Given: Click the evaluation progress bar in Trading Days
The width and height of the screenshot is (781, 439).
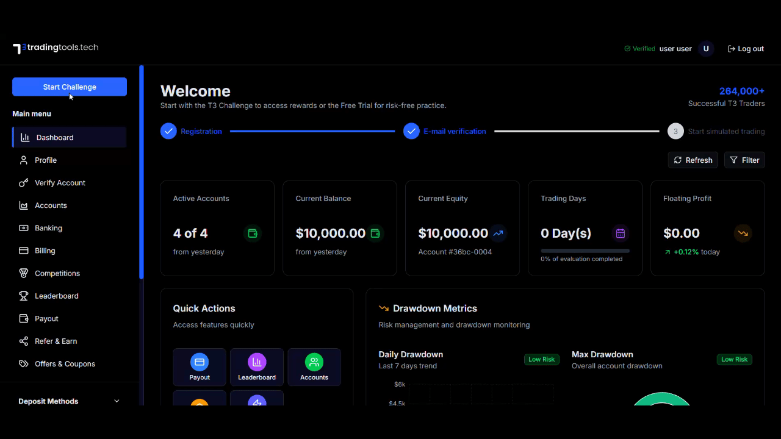Looking at the screenshot, I should point(585,251).
